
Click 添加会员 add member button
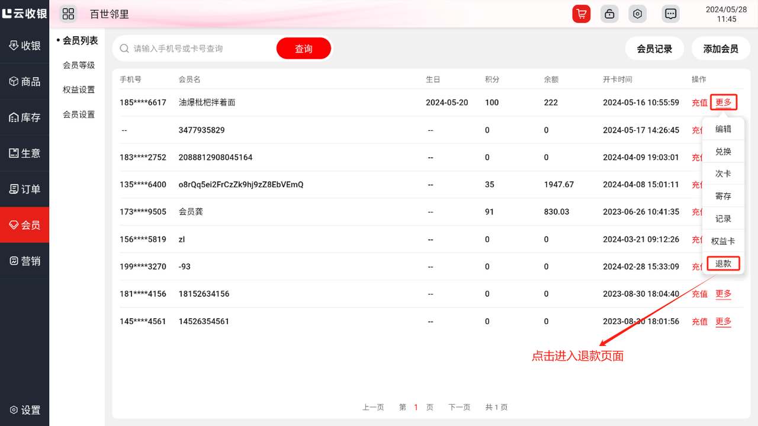pyautogui.click(x=721, y=49)
